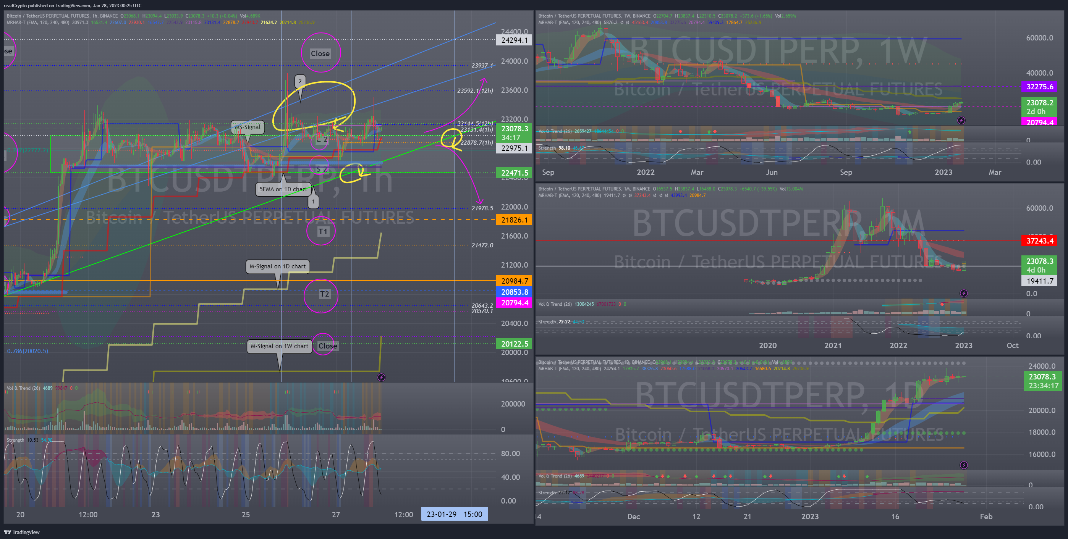This screenshot has height=539, width=1068.
Task: Click the '23-01-29 15:00' date label
Action: click(x=455, y=514)
